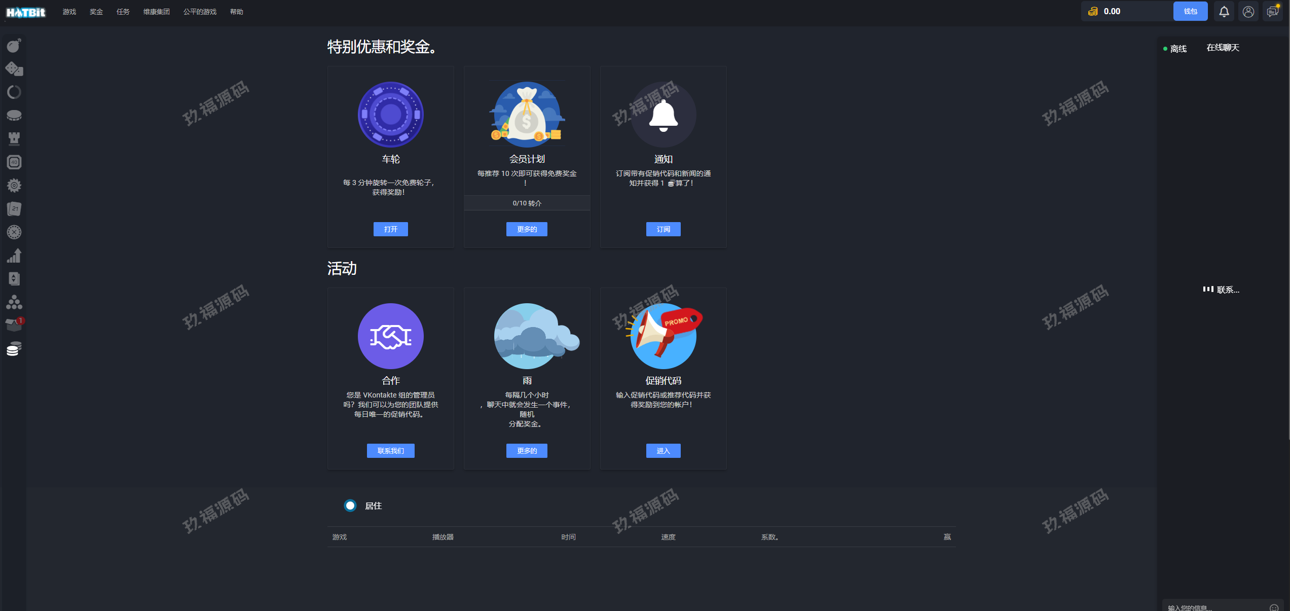The height and width of the screenshot is (611, 1290).
Task: Select the 居住 live radio button
Action: [350, 506]
